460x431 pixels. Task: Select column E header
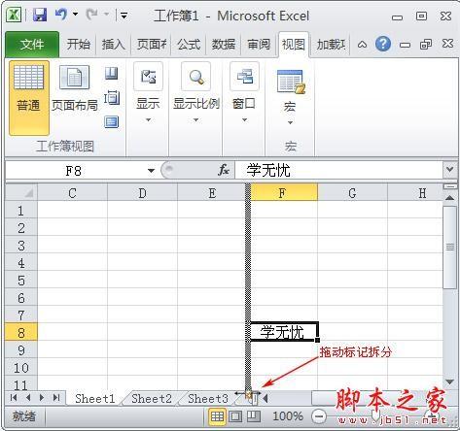coord(212,193)
